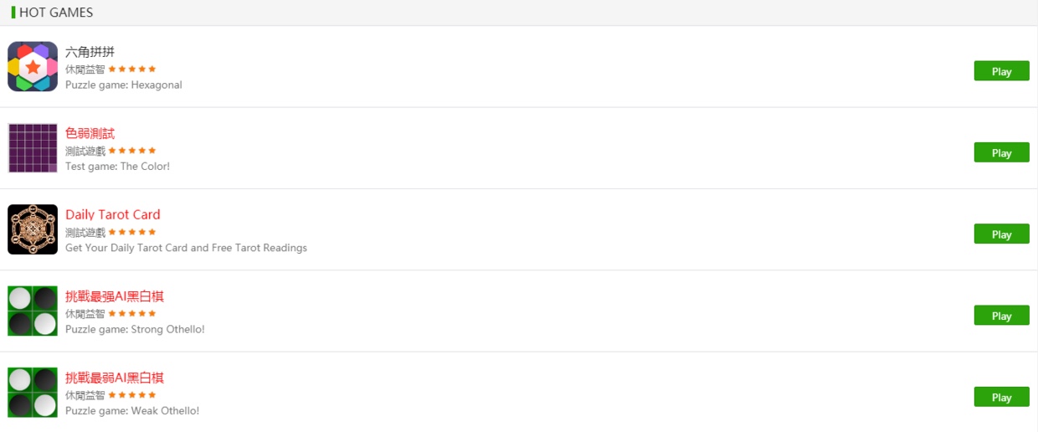The image size is (1038, 432).
Task: Open the Daily Tarot Card title link
Action: pos(113,214)
